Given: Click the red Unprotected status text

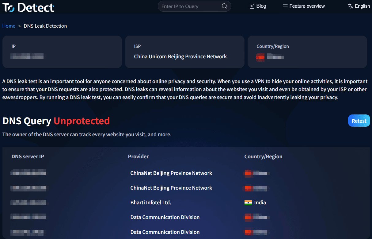Looking at the screenshot, I should 82,121.
